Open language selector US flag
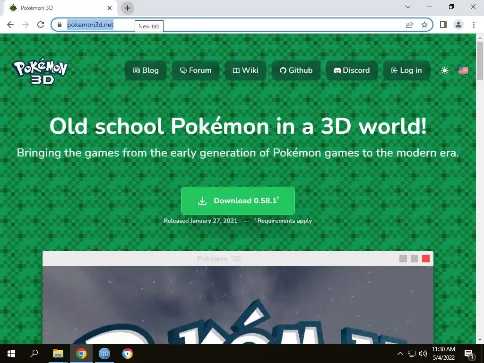The height and width of the screenshot is (363, 484). [463, 71]
